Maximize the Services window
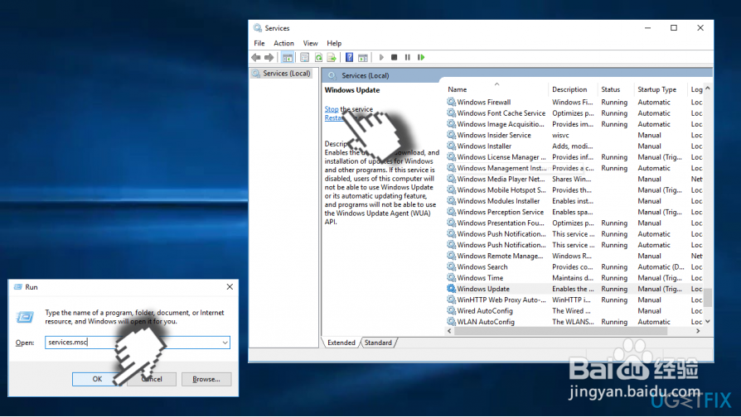Screen dimensions: 741x417 tap(674, 28)
